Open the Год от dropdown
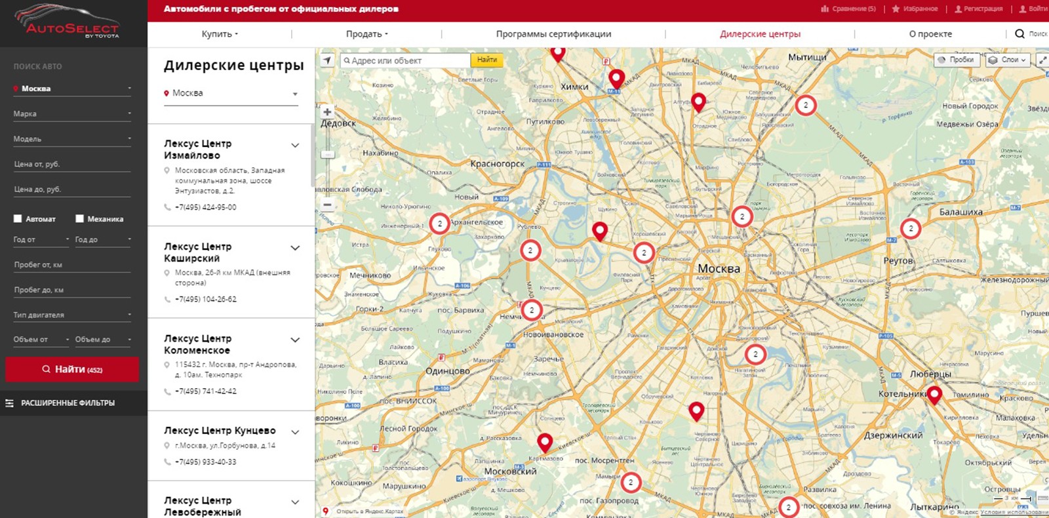1049x518 pixels. tap(41, 240)
